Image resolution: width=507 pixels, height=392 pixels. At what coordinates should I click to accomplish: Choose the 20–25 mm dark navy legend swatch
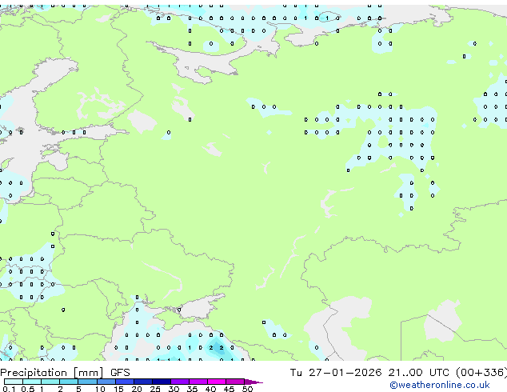coord(144,382)
